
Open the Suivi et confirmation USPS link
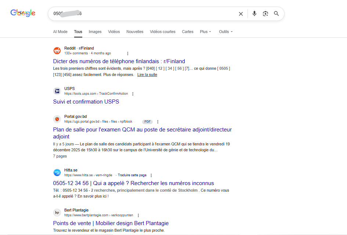pyautogui.click(x=86, y=102)
